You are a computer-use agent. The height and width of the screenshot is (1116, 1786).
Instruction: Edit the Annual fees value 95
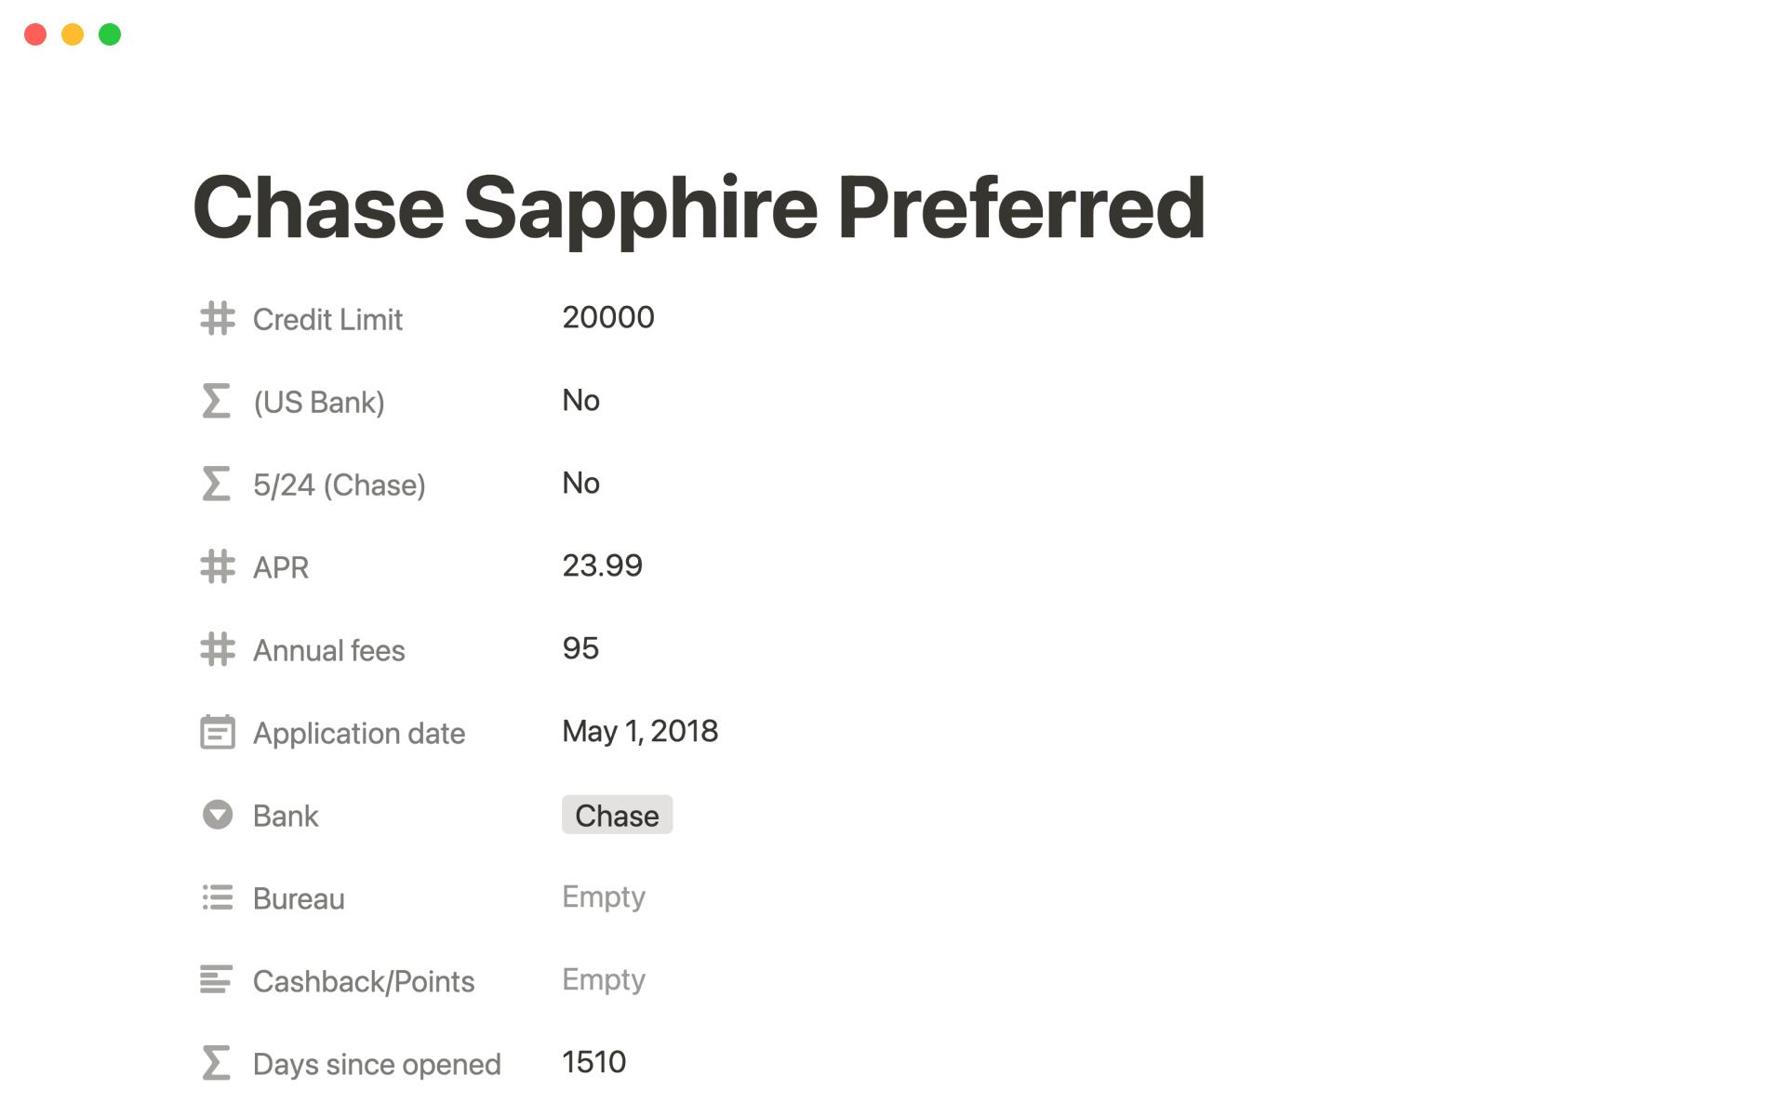pyautogui.click(x=580, y=649)
